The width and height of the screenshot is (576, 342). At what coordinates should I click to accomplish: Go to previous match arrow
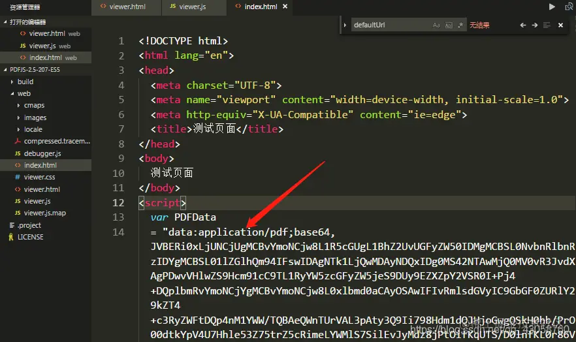point(522,25)
